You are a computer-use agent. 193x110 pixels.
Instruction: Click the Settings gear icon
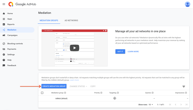point(4,54)
